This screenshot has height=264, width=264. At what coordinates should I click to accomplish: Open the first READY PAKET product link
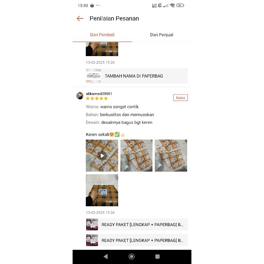pos(137,224)
